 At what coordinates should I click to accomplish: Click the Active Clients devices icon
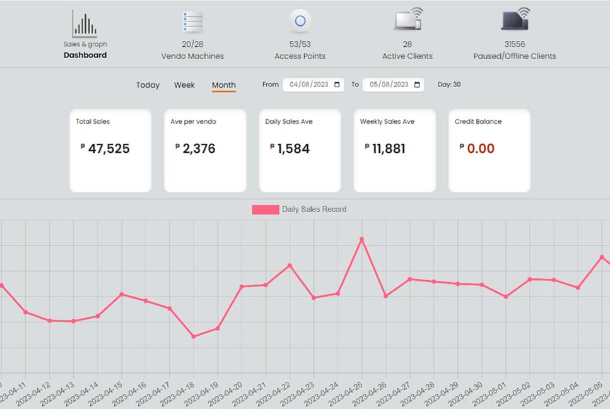pyautogui.click(x=408, y=20)
